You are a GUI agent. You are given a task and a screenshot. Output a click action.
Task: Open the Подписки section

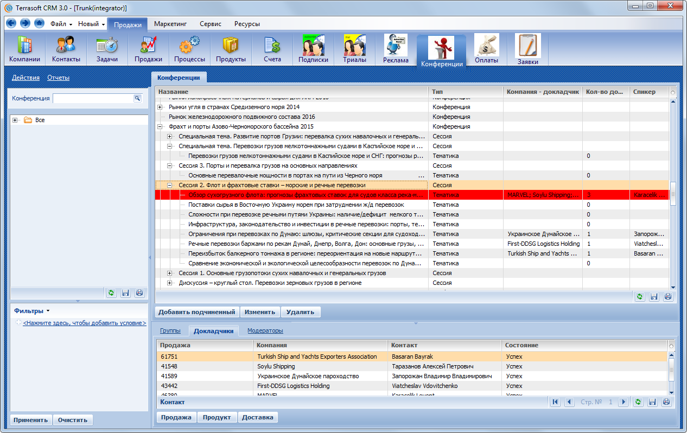[x=313, y=49]
